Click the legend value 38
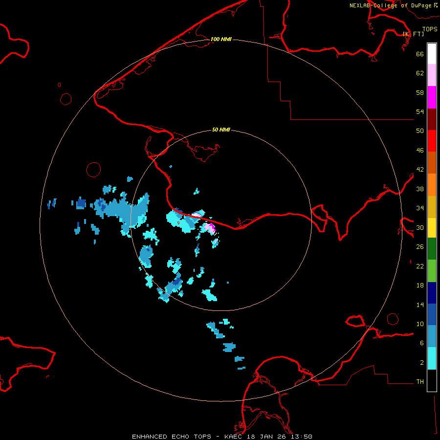 (420, 189)
